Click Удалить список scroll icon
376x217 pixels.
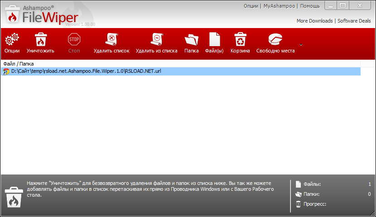[x=111, y=39]
